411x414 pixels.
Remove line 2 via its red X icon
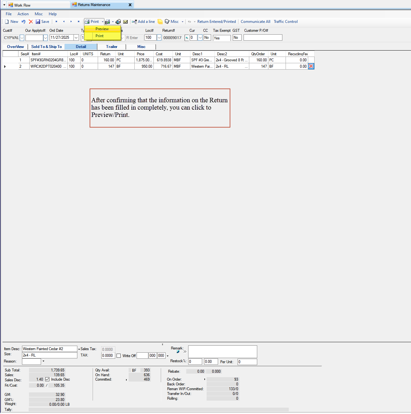tap(311, 66)
